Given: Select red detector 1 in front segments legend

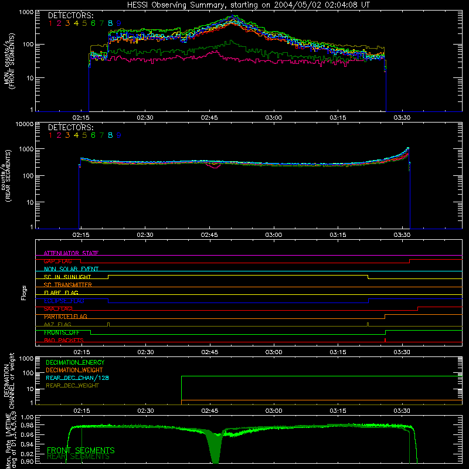Looking at the screenshot, I should (50, 23).
